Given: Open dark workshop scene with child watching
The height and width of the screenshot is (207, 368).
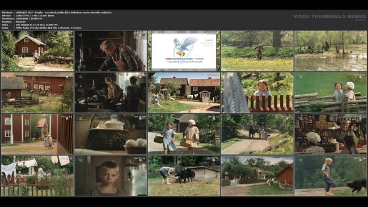Looking at the screenshot, I should click(x=111, y=92).
